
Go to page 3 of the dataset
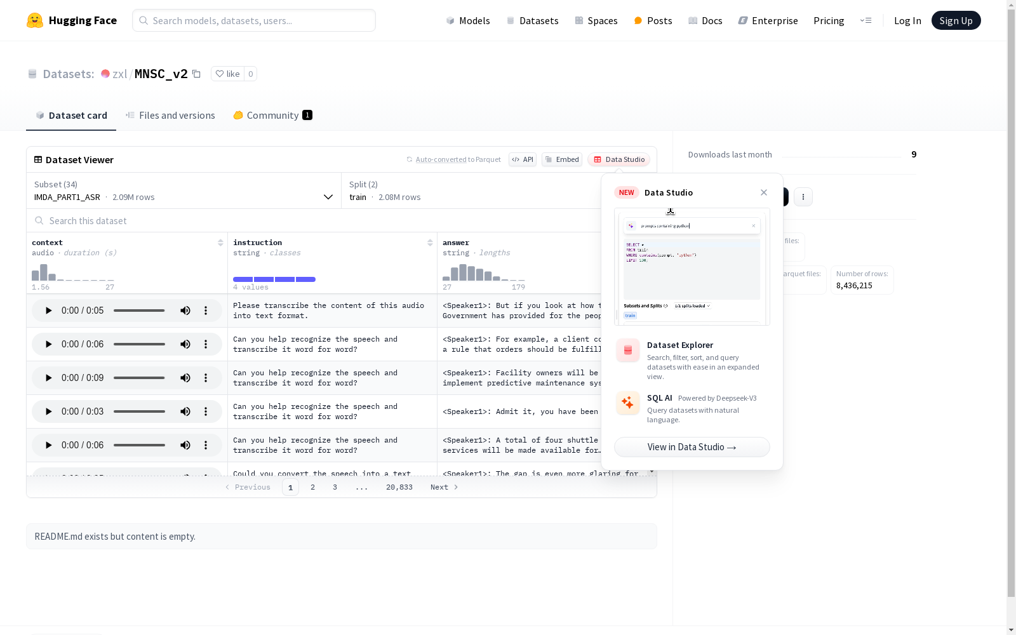335,487
